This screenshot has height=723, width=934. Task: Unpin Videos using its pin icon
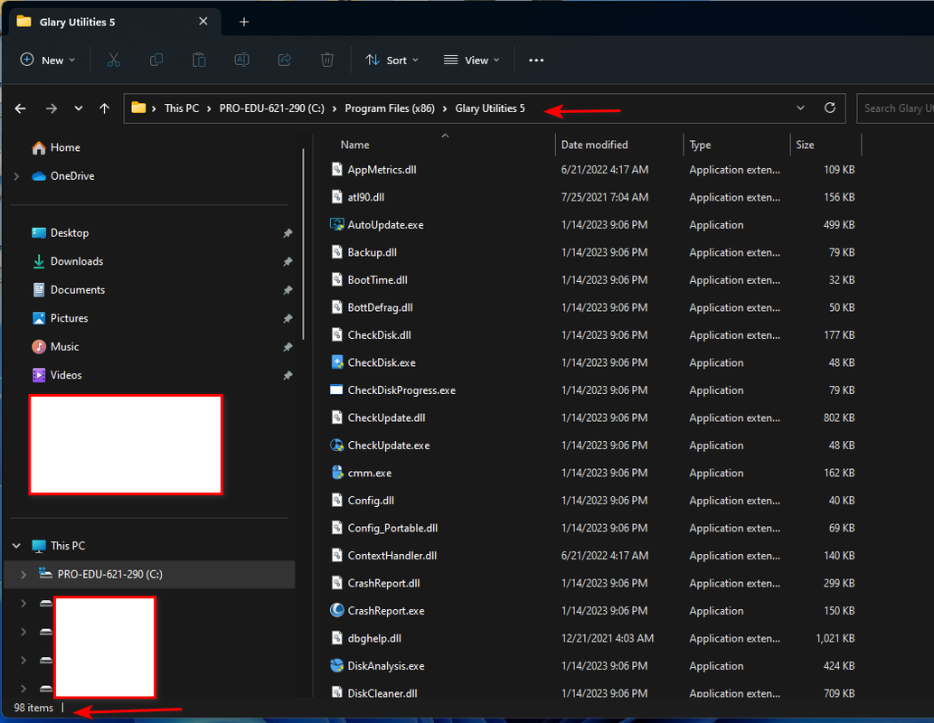coord(288,375)
